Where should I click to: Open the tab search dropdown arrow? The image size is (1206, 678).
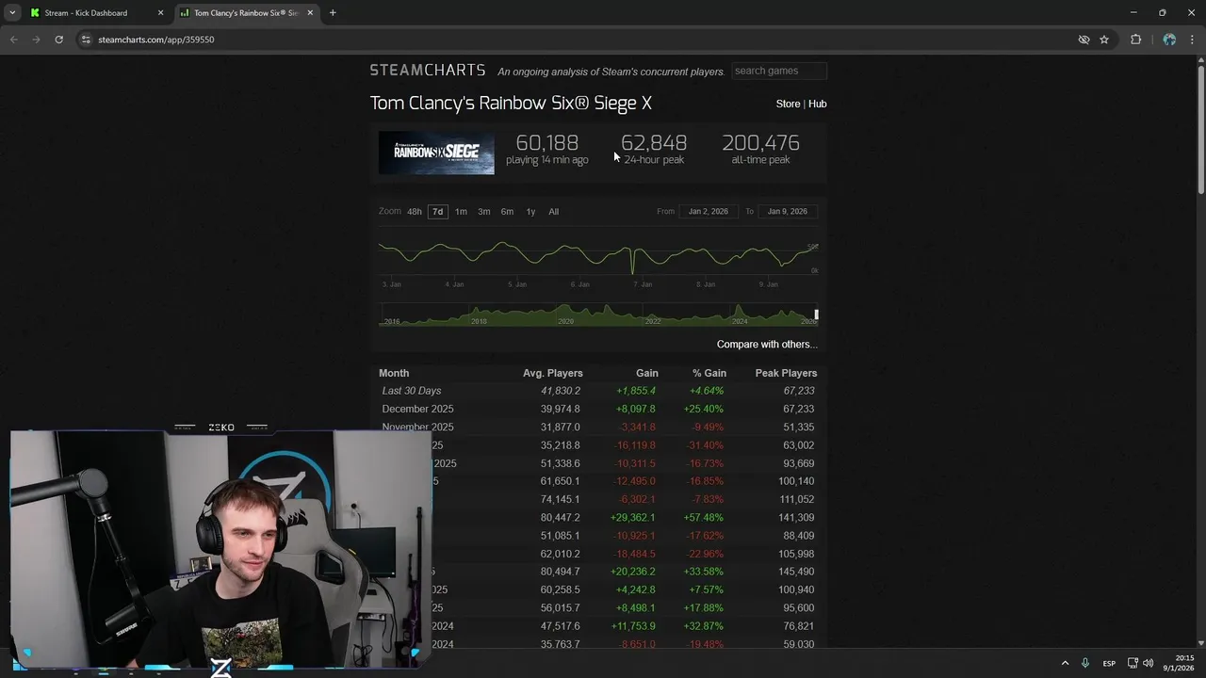tap(12, 13)
